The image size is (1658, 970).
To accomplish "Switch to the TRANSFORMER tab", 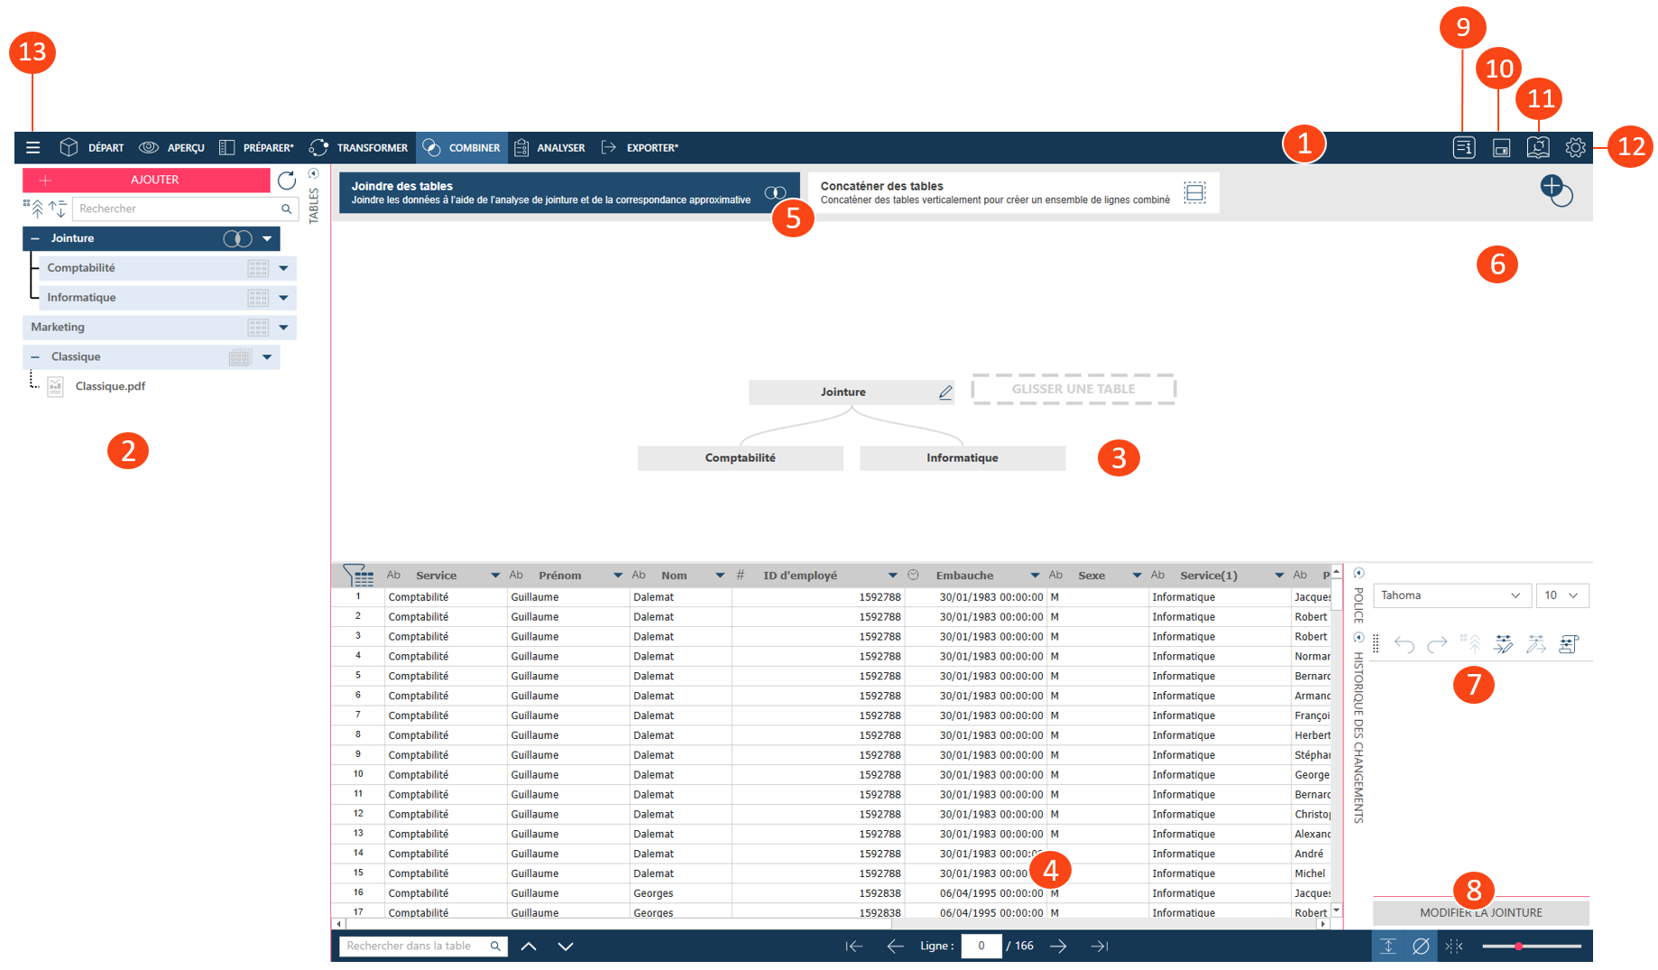I will (x=359, y=147).
